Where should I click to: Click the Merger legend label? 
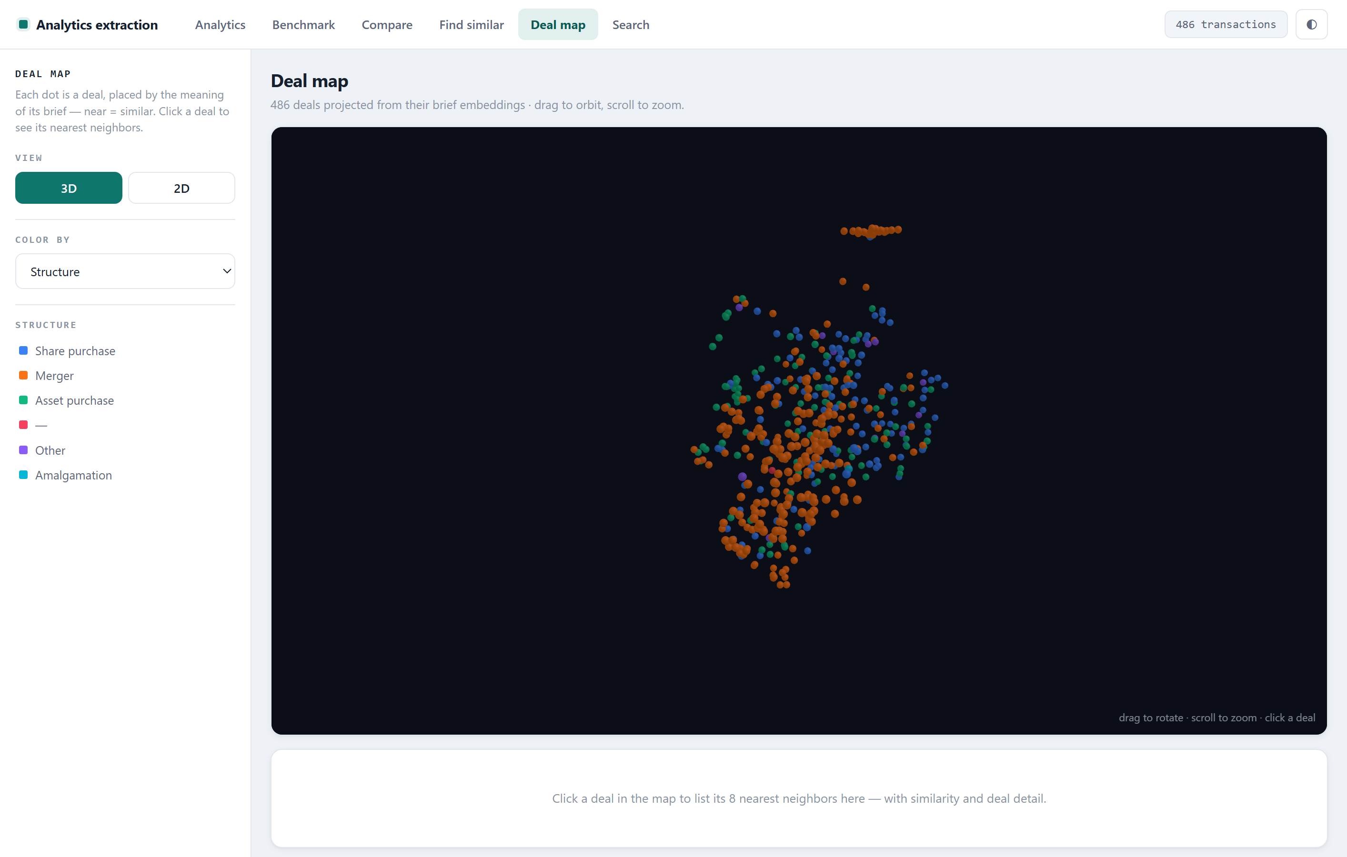pos(54,376)
